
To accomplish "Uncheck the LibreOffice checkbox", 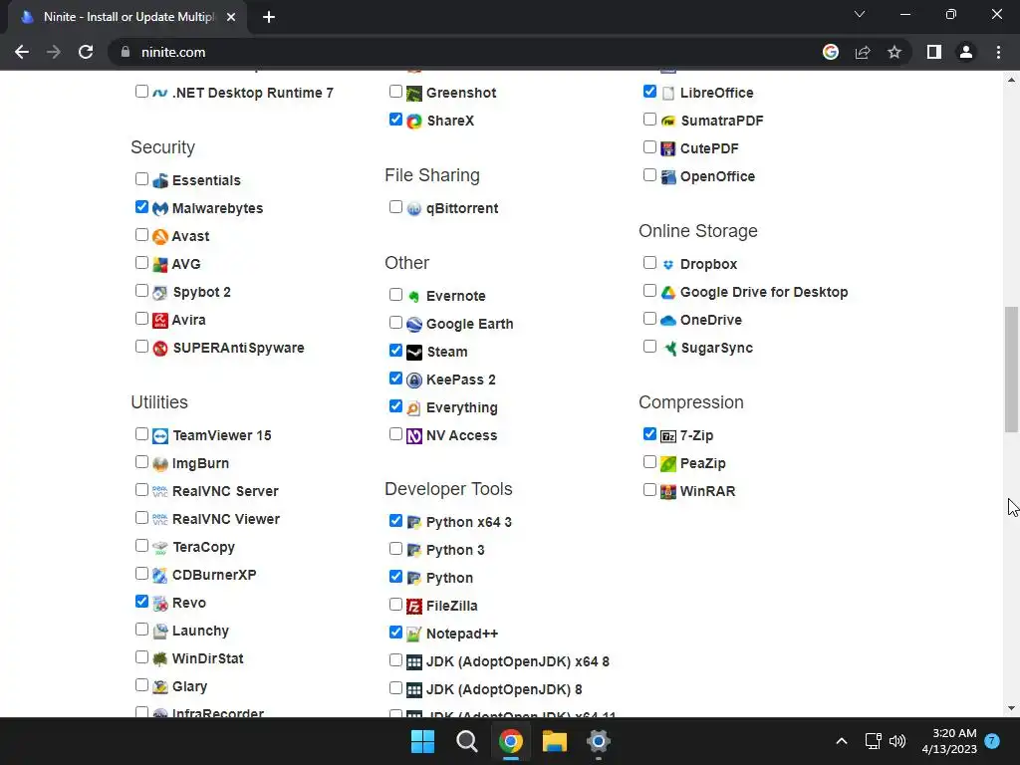I will tap(649, 92).
